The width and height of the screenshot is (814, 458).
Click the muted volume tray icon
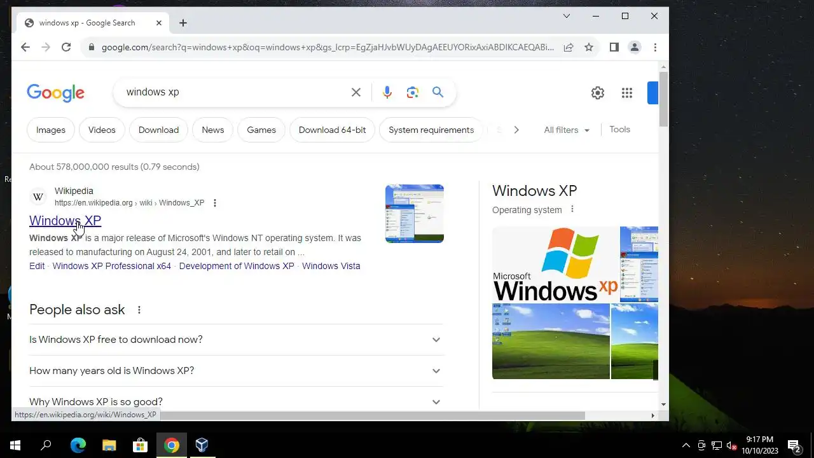tap(732, 445)
